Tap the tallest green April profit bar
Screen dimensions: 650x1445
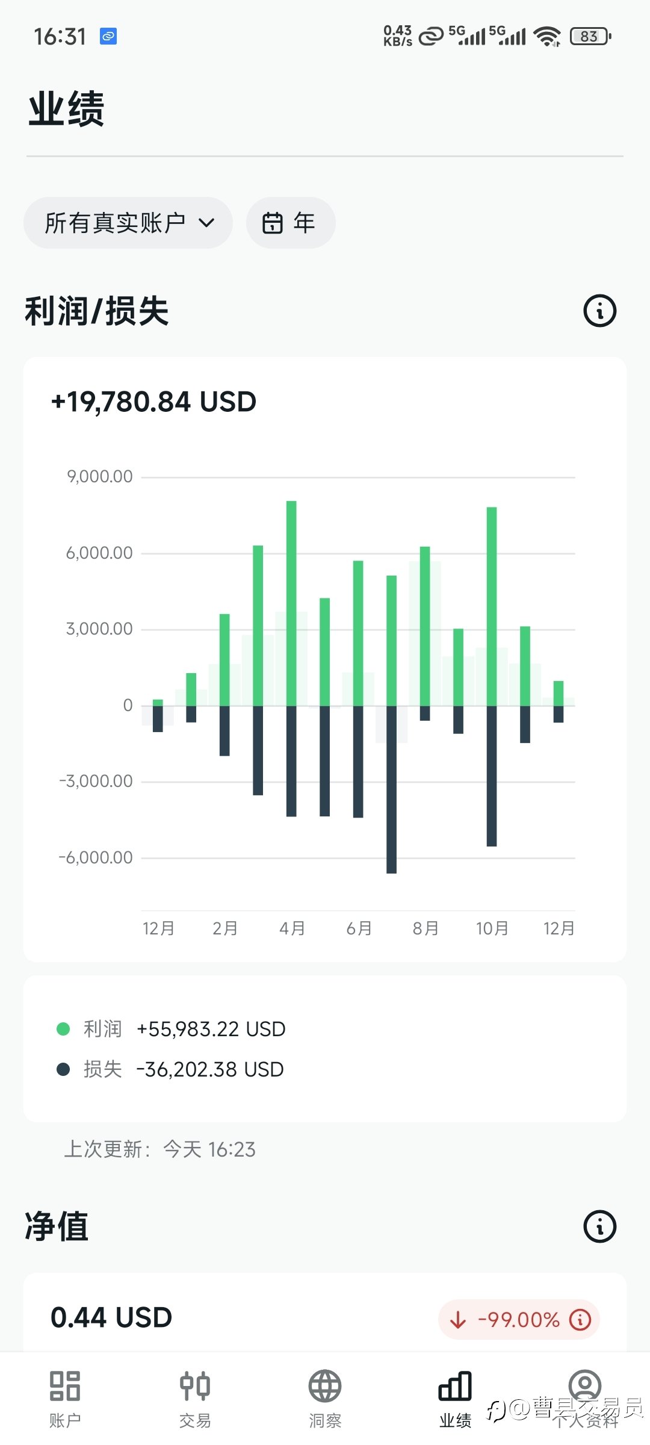[291, 602]
